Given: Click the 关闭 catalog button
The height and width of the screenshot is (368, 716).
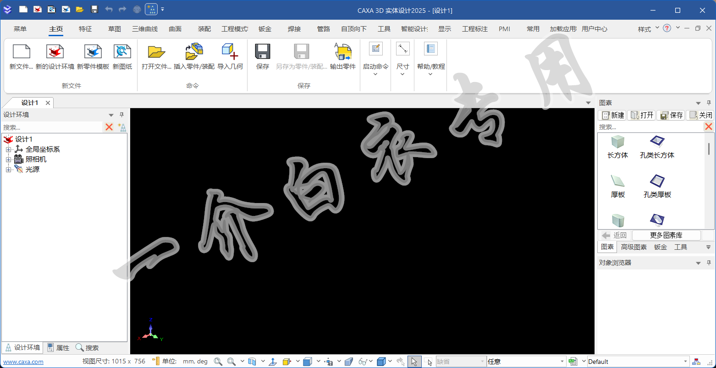Looking at the screenshot, I should point(700,115).
